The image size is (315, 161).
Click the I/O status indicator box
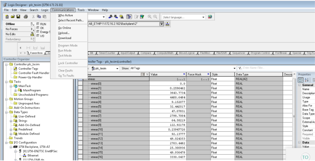click(38, 36)
